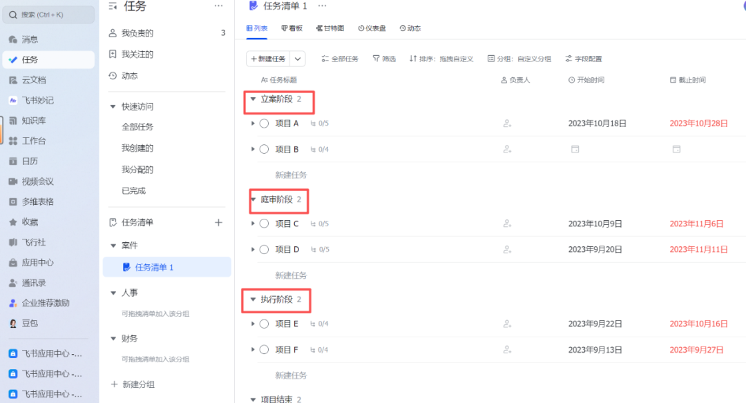The width and height of the screenshot is (746, 403).
Task: Check off the 项目 D task circle
Action: pos(264,249)
